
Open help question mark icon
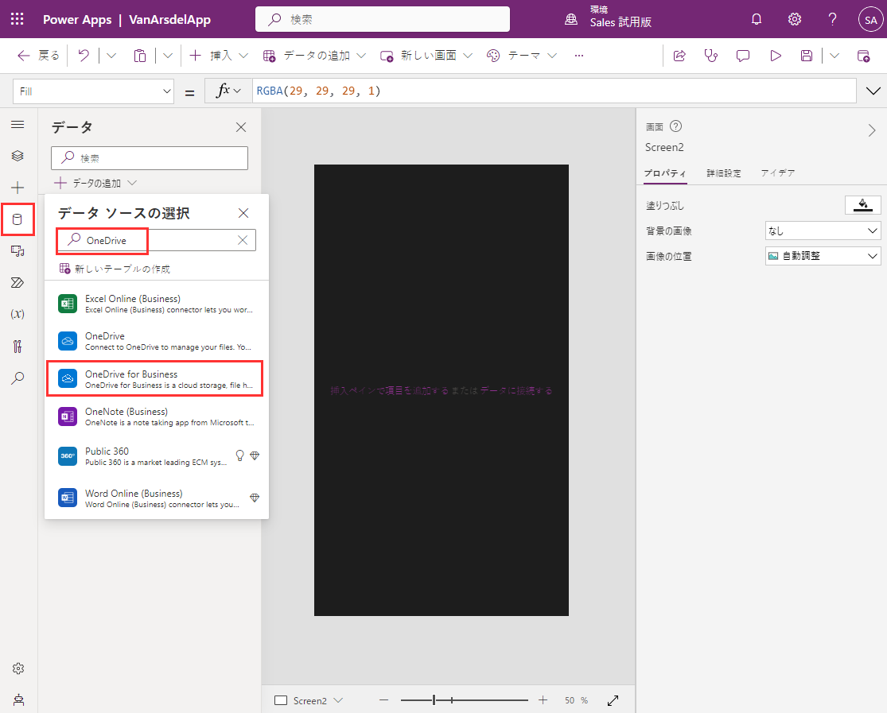tap(832, 19)
